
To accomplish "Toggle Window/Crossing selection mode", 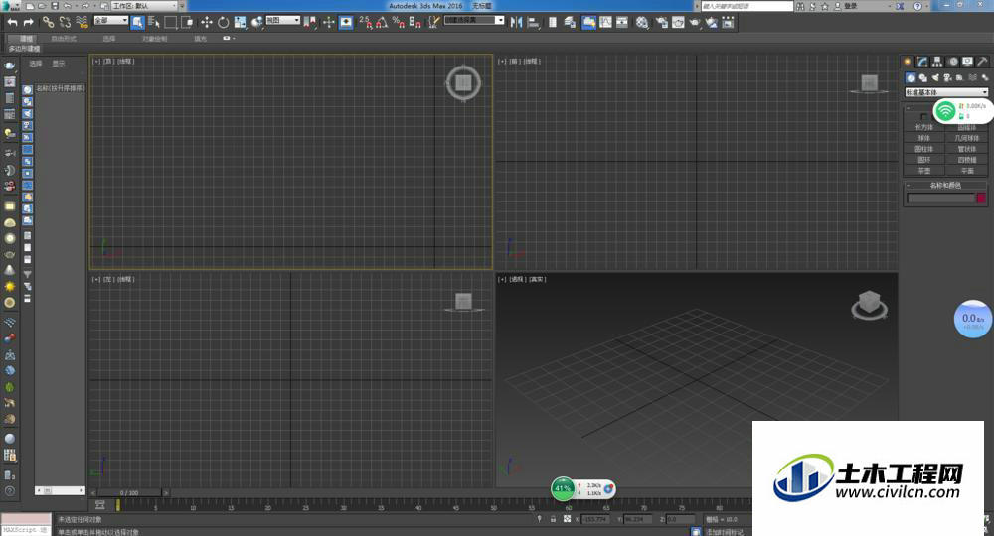I will click(187, 22).
